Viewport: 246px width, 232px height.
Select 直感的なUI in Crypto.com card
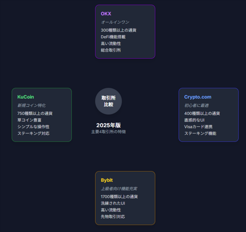(194, 120)
